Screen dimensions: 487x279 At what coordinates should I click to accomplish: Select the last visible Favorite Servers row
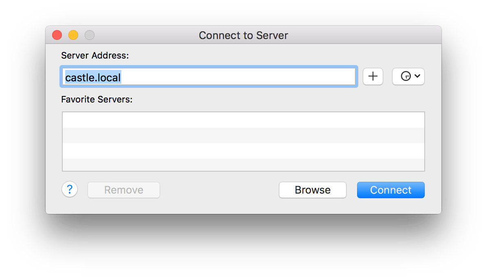pyautogui.click(x=243, y=165)
